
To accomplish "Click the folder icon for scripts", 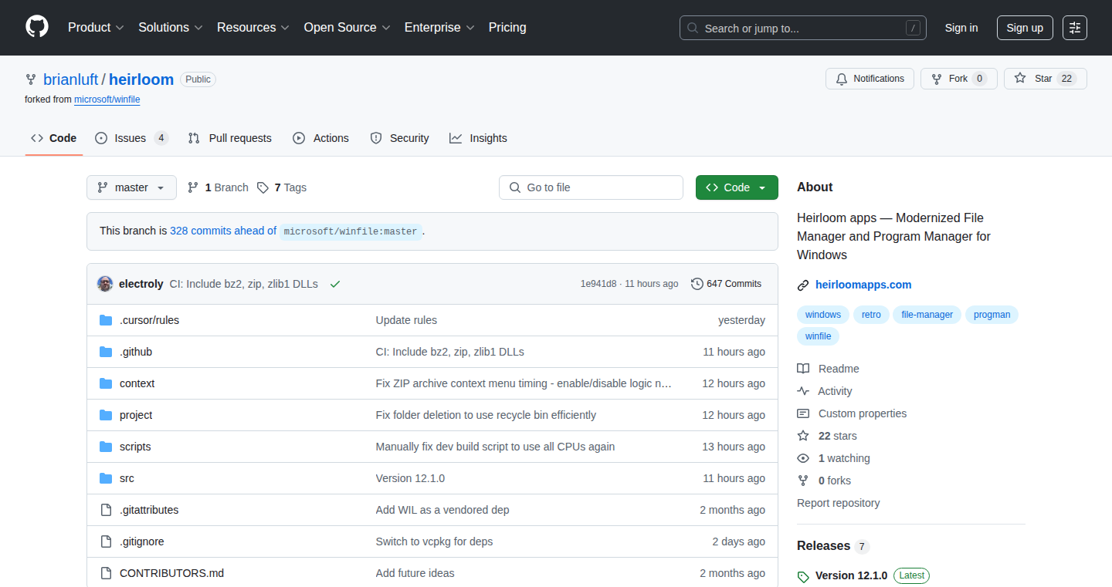I will (106, 447).
